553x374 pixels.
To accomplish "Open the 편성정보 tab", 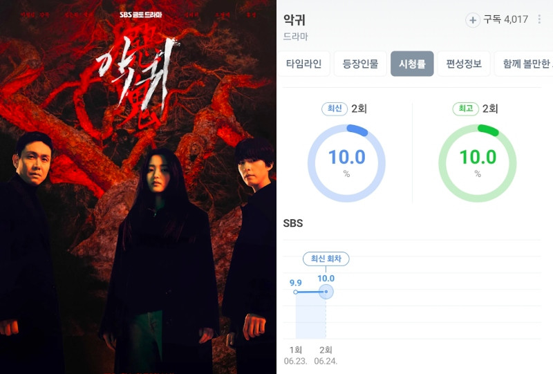I will [x=464, y=64].
